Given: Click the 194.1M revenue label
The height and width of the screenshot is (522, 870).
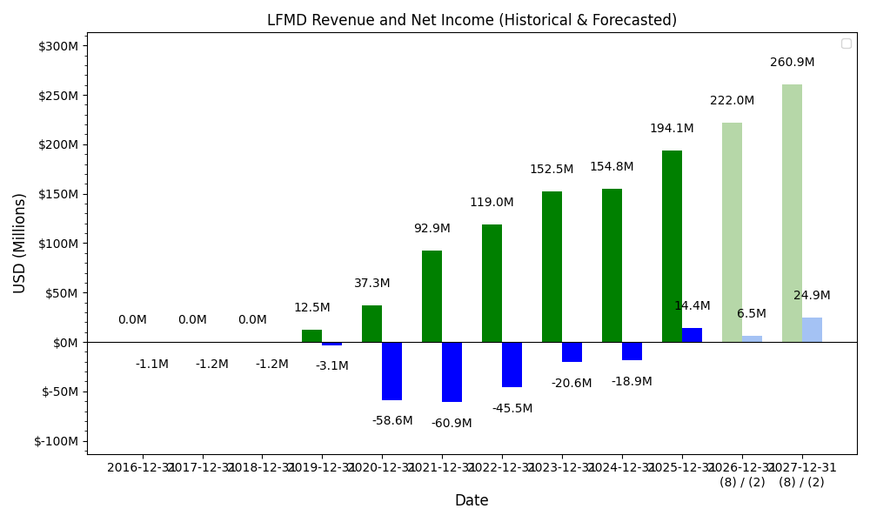Looking at the screenshot, I should pos(672,128).
